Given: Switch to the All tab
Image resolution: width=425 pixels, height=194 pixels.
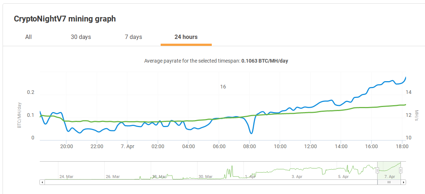Looking at the screenshot, I should pos(28,37).
